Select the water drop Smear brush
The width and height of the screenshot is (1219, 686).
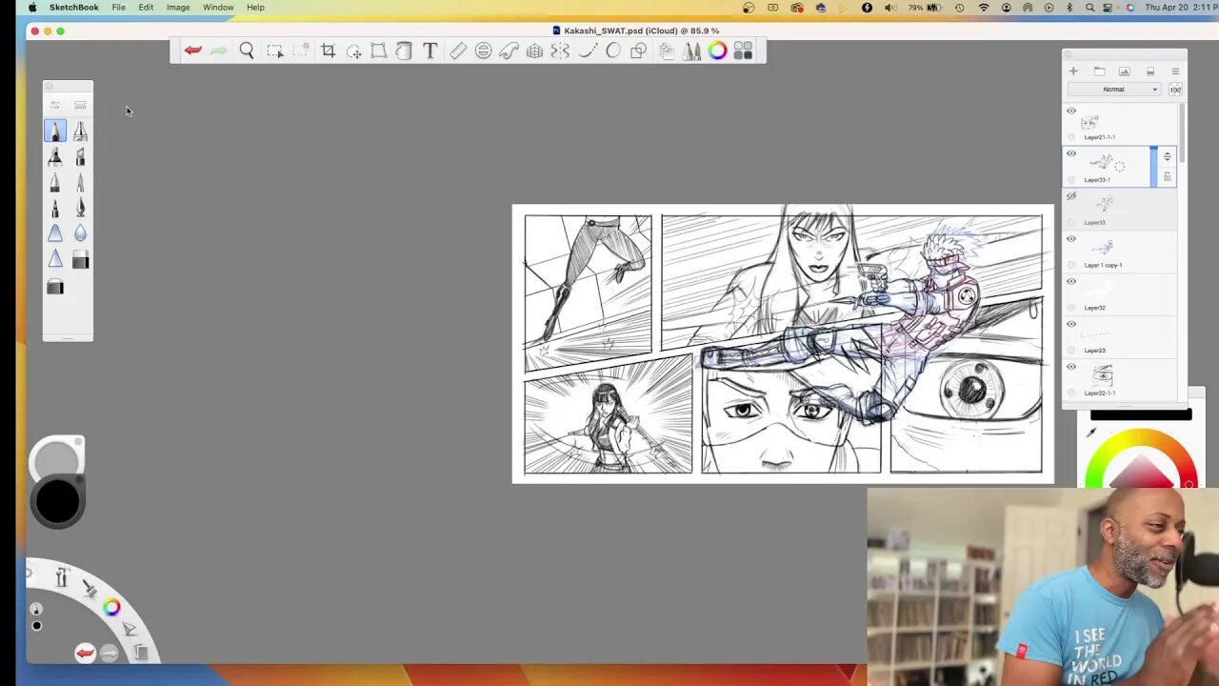(x=80, y=233)
